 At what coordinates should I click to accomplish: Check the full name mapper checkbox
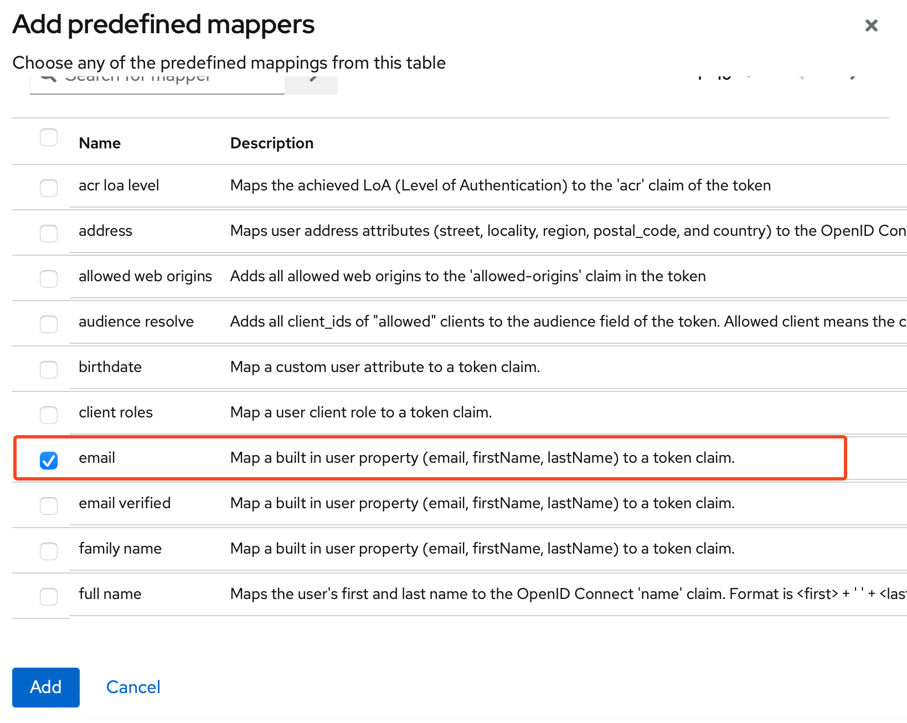(x=49, y=596)
